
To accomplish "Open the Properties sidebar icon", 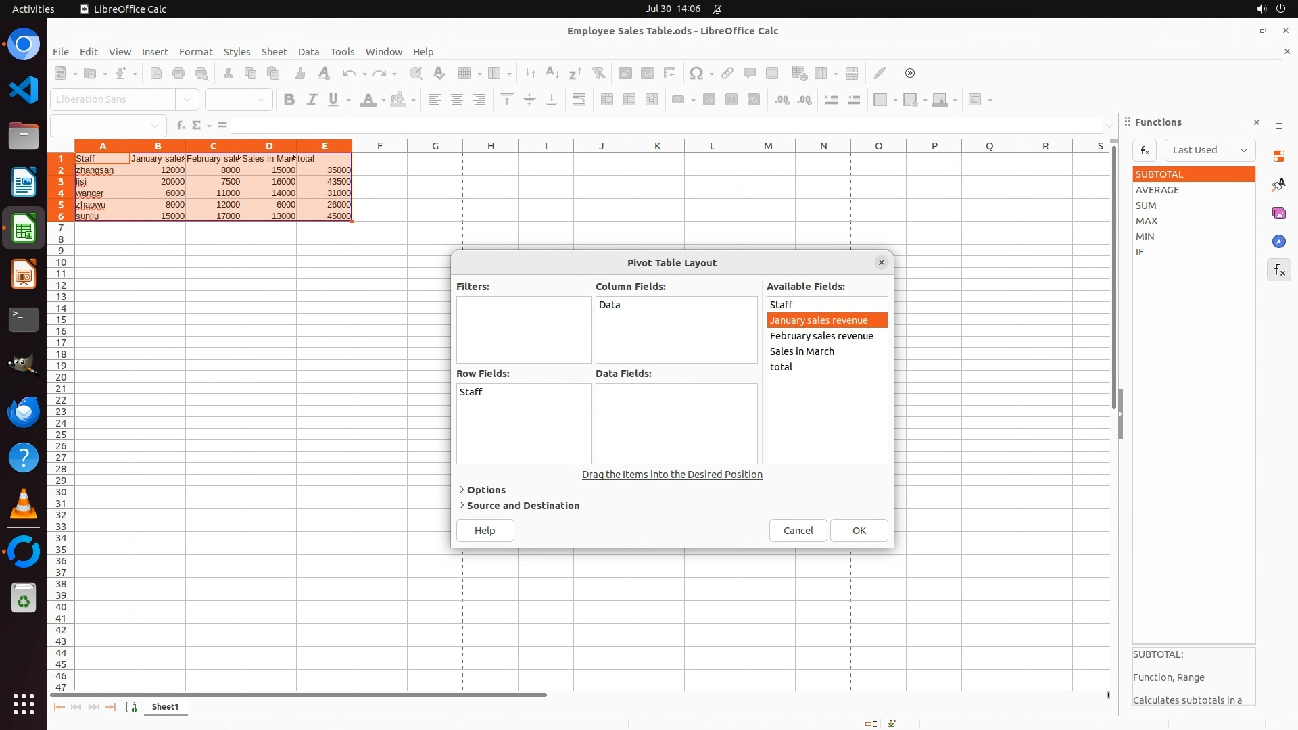I will [x=1278, y=156].
